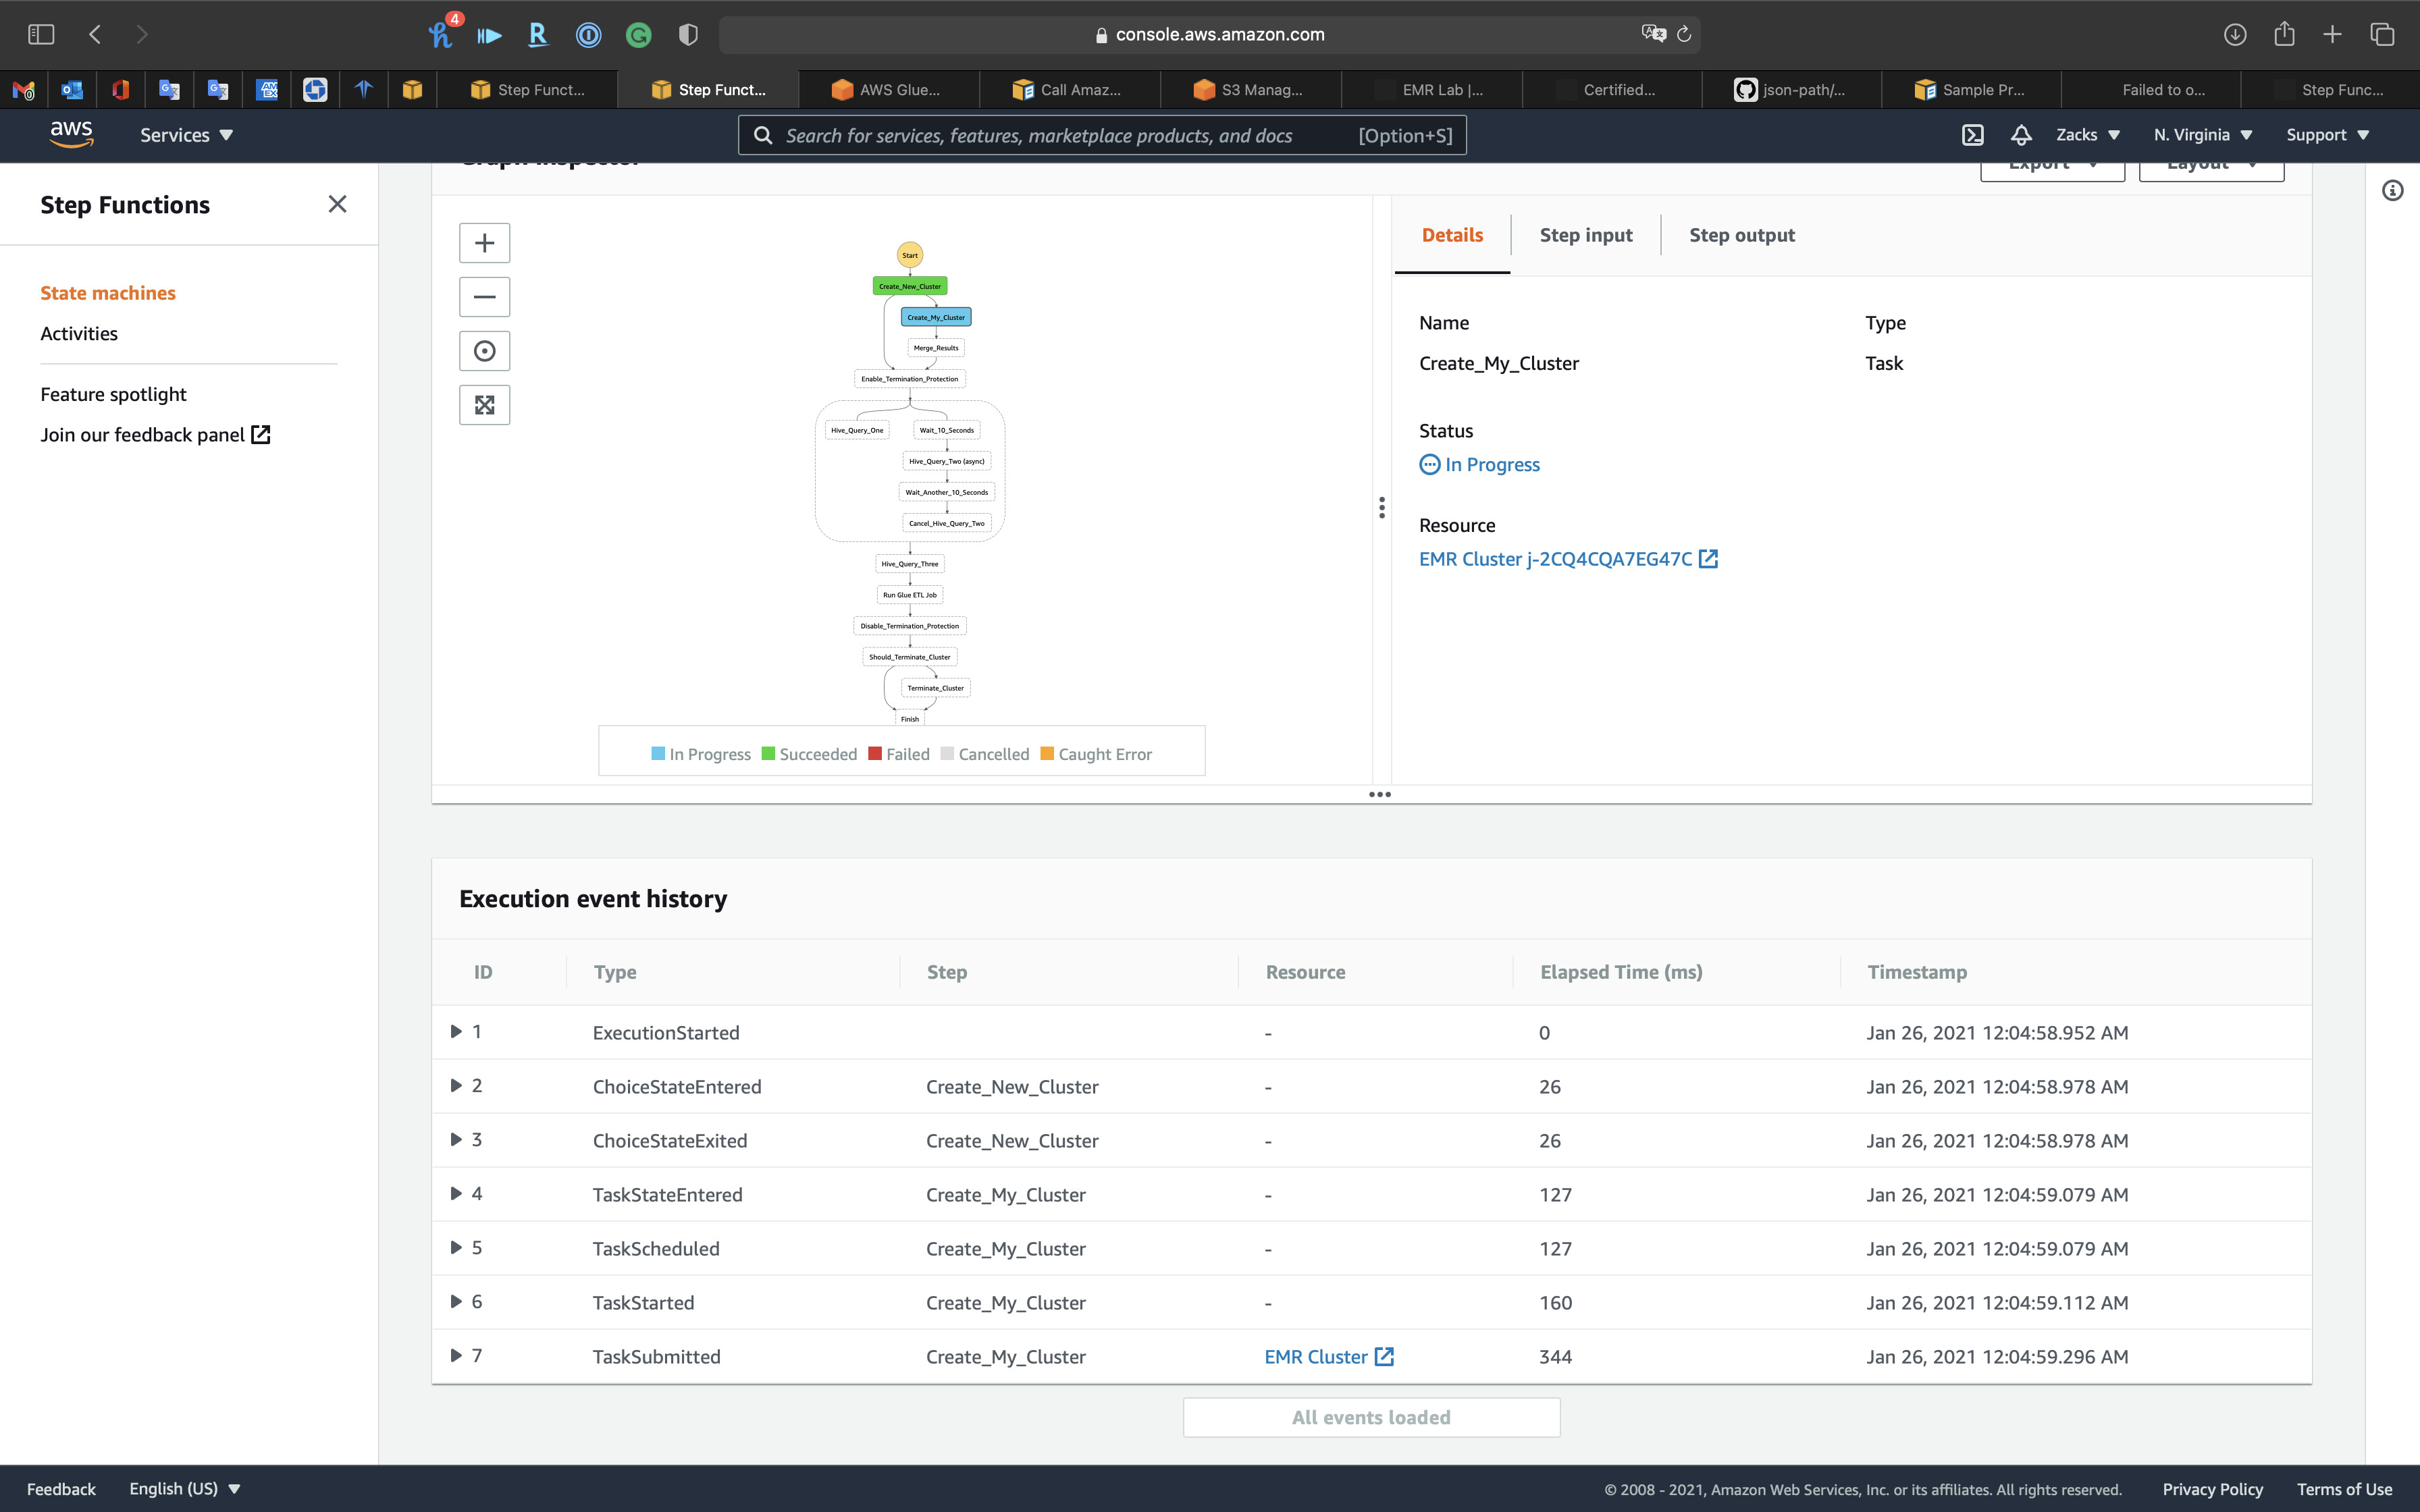Screen dimensions: 2420x1512
Task: Select the Create_My_Cluster node in the graph
Action: [x=935, y=317]
